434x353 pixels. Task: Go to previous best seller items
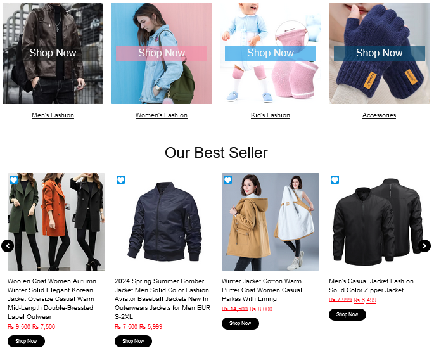[8, 246]
